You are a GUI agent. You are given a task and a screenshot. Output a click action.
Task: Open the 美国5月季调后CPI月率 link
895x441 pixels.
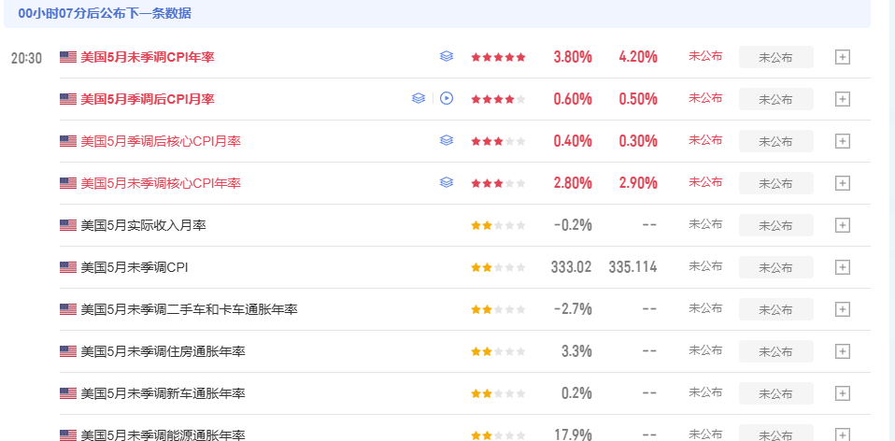click(x=148, y=99)
